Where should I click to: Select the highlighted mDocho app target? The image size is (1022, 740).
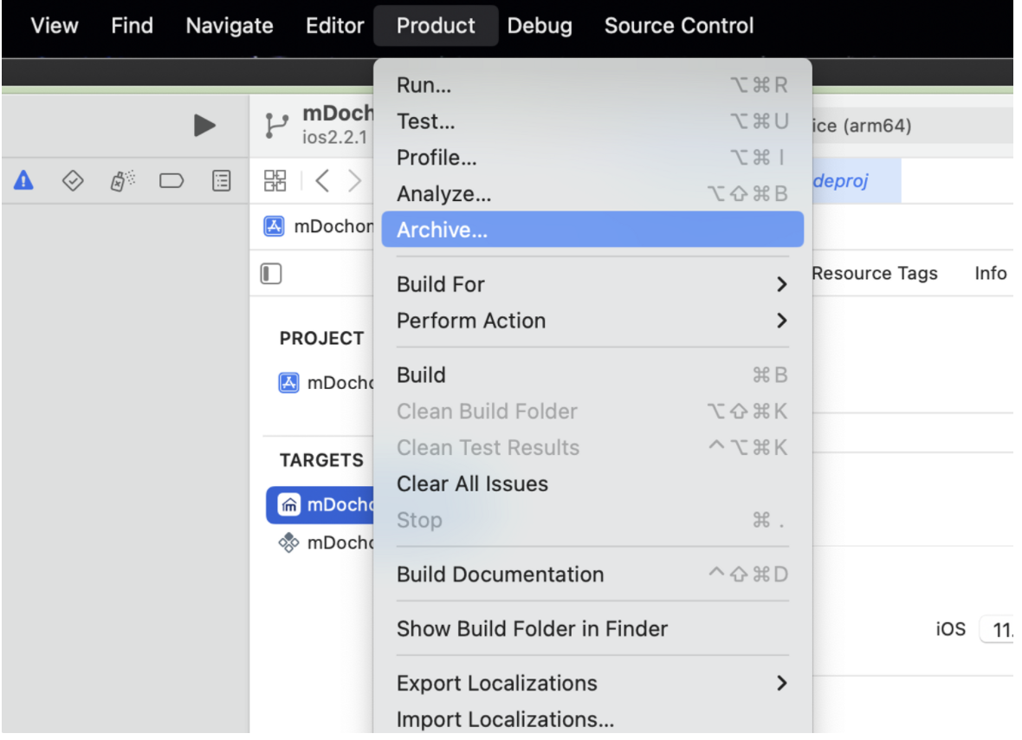pos(320,504)
